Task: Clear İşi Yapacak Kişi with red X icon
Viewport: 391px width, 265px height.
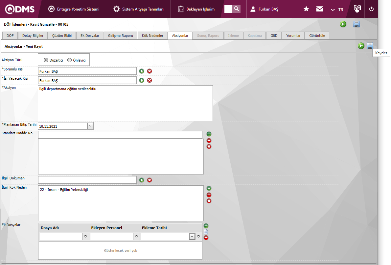Action: (149, 80)
